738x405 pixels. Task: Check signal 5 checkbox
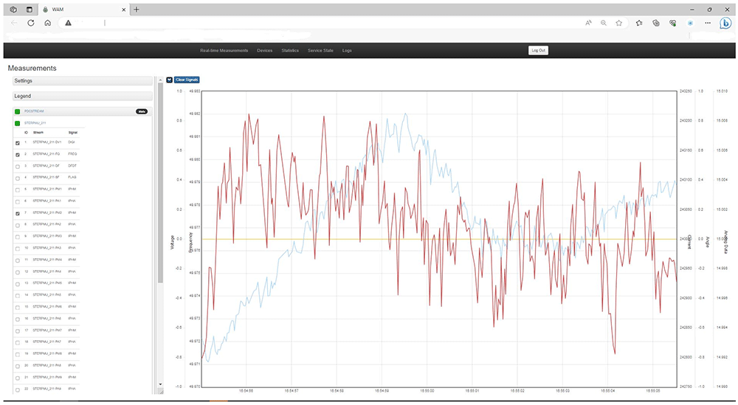(x=18, y=190)
